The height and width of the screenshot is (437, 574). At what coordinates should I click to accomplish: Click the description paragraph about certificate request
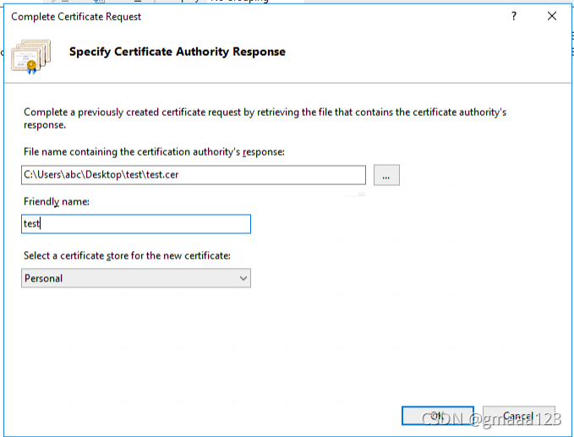click(265, 118)
